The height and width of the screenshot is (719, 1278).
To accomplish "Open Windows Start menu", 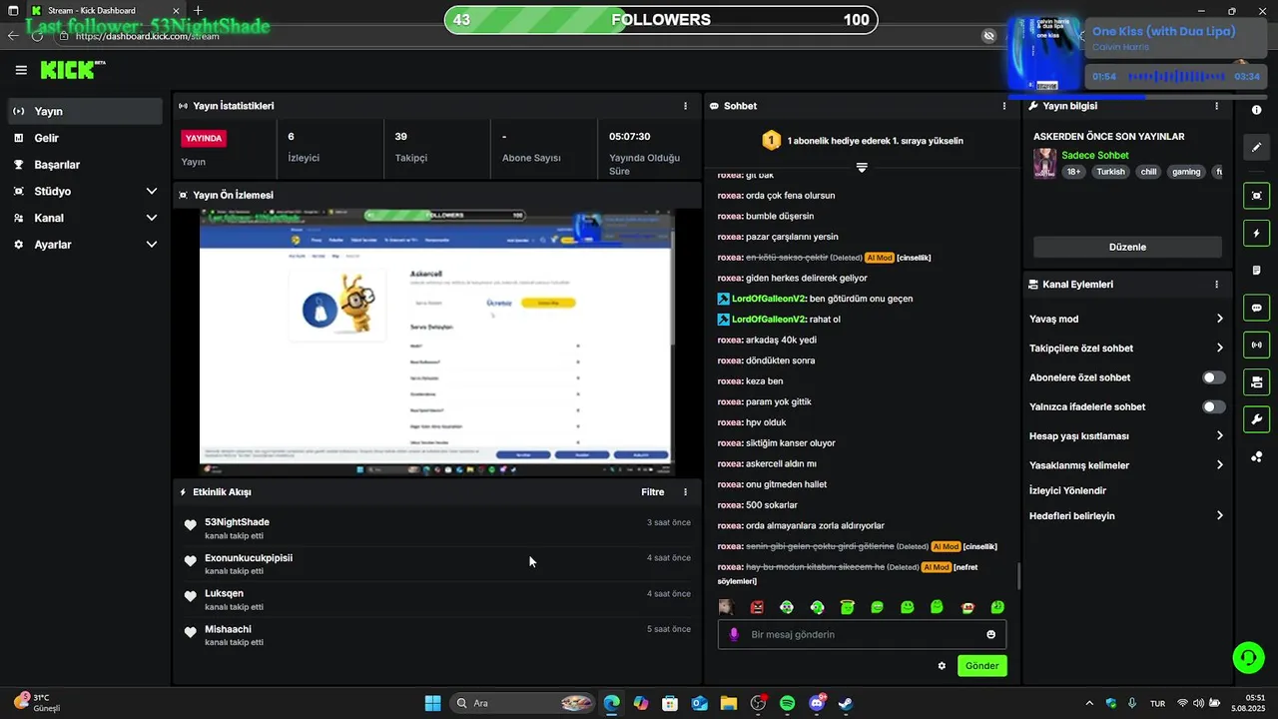I will point(432,703).
